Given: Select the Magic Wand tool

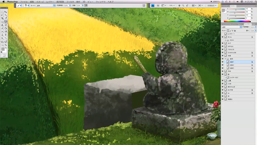Looking at the screenshot, I should pos(6,15).
